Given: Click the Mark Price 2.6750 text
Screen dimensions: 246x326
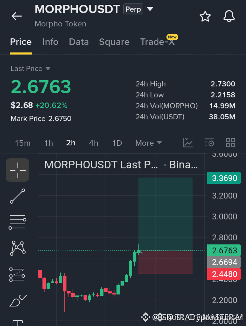Looking at the screenshot, I should coord(41,119).
